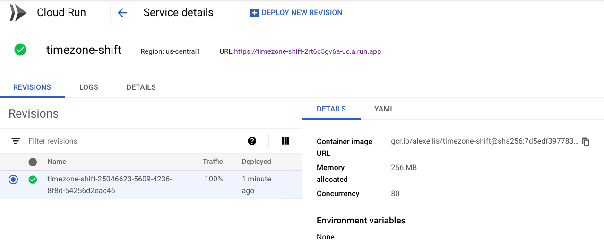This screenshot has width=604, height=248.
Task: Switch to the YAML tab
Action: (384, 109)
